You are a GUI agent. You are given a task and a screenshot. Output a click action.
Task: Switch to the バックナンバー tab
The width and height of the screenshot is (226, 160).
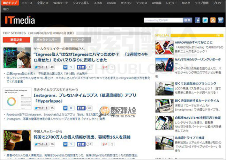coord(47,40)
